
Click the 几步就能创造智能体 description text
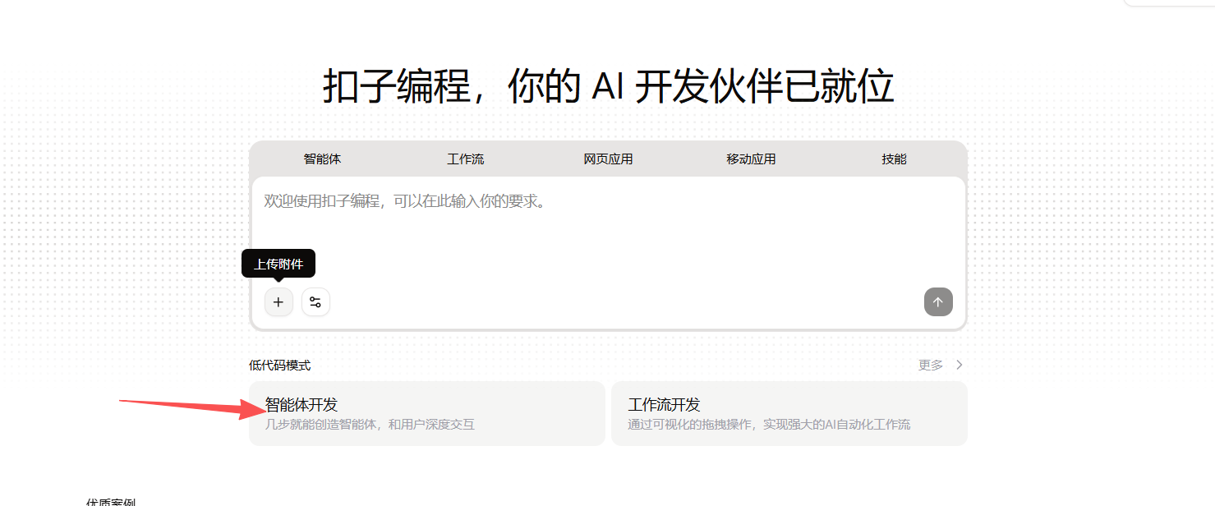(x=370, y=425)
